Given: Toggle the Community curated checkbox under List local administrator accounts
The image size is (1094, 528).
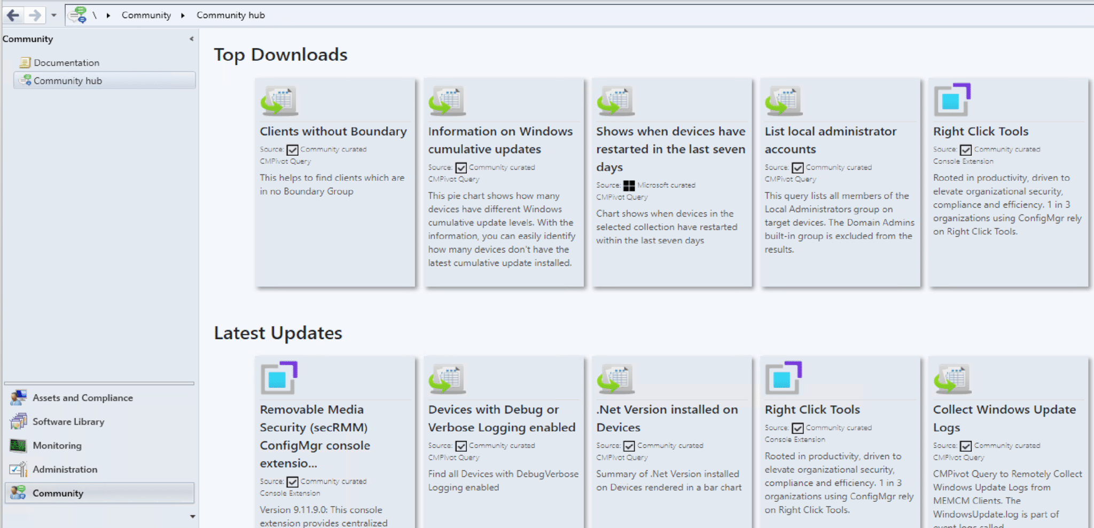Looking at the screenshot, I should click(798, 168).
